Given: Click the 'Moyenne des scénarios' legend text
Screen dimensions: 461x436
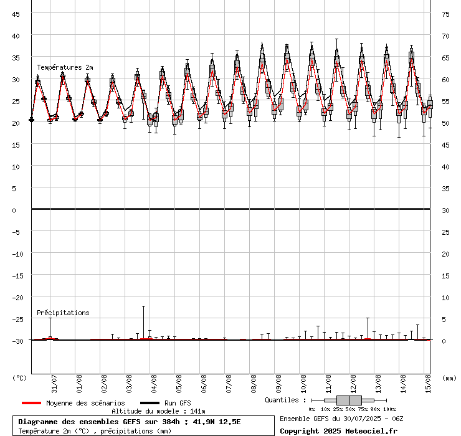Looking at the screenshot, I should point(85,403).
